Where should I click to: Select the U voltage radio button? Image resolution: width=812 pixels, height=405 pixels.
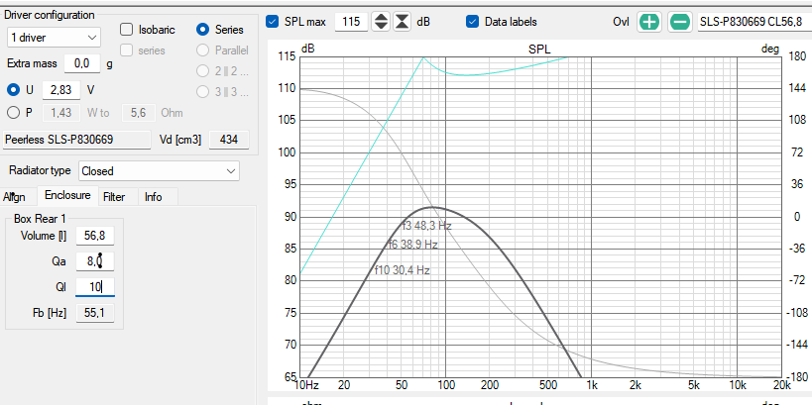tap(14, 90)
